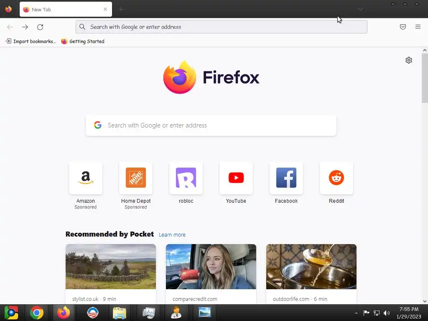Open the system monitor icon in taskbar
428x321 pixels.
tap(149, 313)
